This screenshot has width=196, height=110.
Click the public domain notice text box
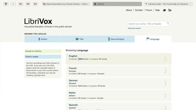coord(43,69)
